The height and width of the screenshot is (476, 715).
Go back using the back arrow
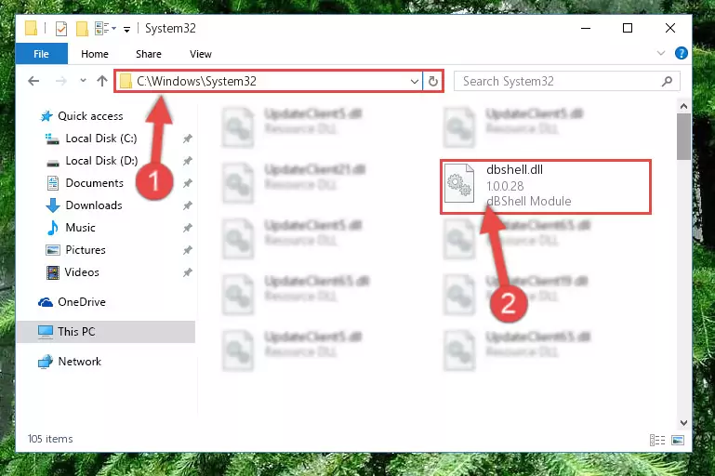tap(33, 81)
